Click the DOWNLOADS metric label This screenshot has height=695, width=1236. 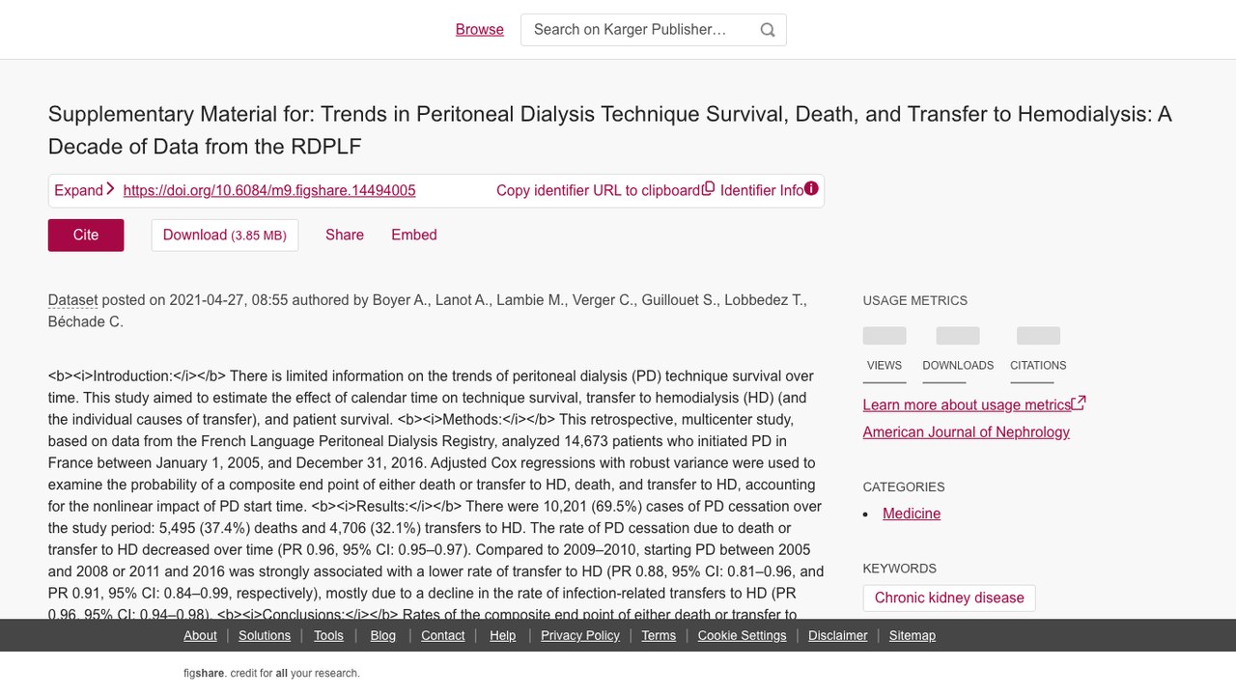click(958, 365)
